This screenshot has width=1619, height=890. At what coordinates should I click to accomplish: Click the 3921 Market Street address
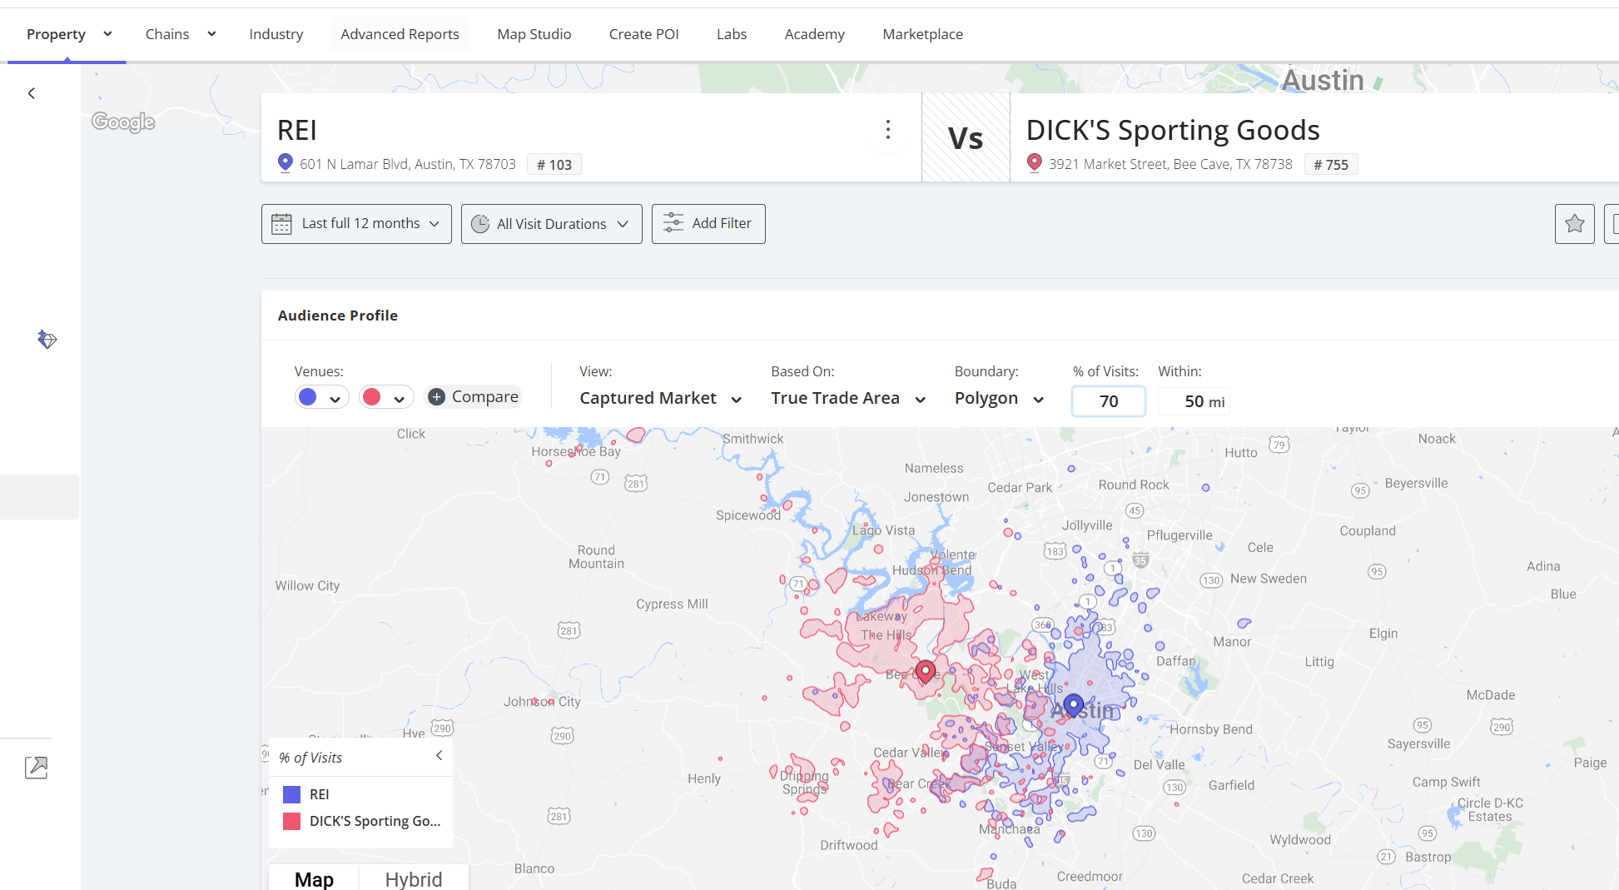1170,165
